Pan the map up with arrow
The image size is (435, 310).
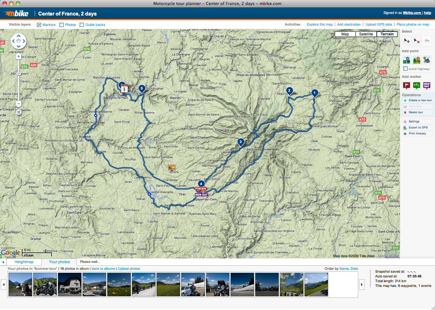coord(19,36)
